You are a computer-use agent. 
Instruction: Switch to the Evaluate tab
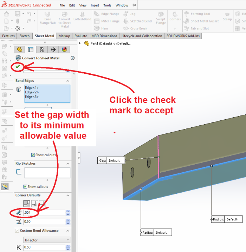80,36
